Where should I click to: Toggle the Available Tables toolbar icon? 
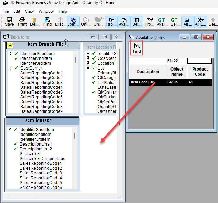click(x=124, y=22)
